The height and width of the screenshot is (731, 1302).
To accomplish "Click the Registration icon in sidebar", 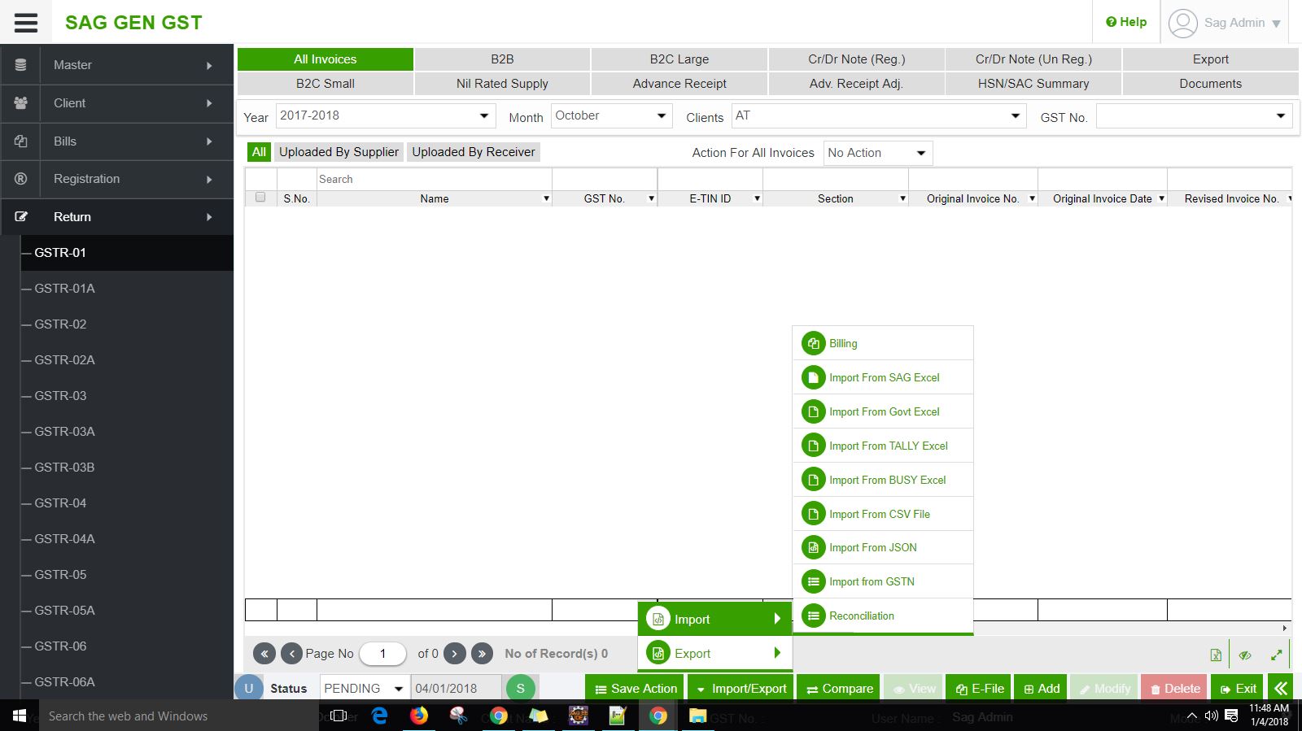I will click(x=21, y=179).
